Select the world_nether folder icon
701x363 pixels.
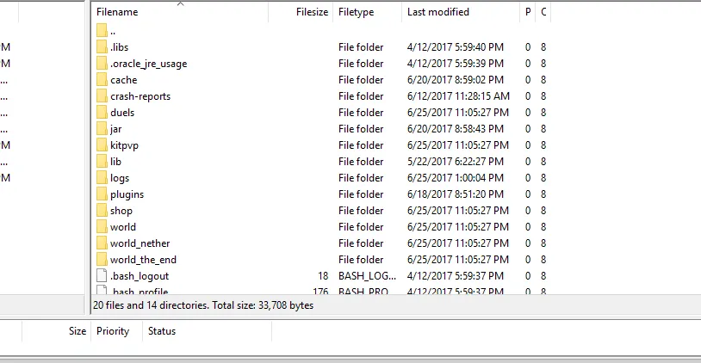tap(102, 243)
